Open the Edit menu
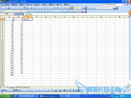 click(14, 5)
